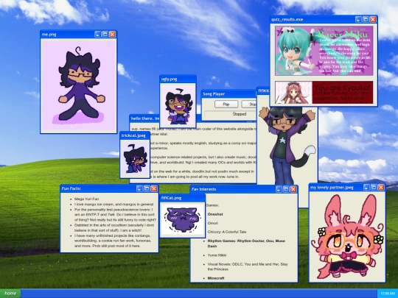Click the 'hello there' window title bar
The image size is (398, 298).
point(144,118)
